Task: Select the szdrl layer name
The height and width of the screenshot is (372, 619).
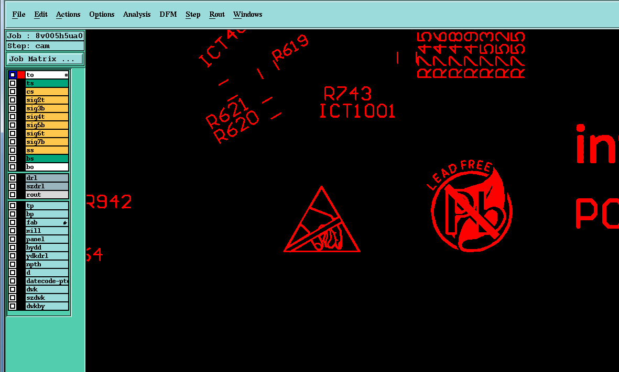Action: [x=47, y=186]
